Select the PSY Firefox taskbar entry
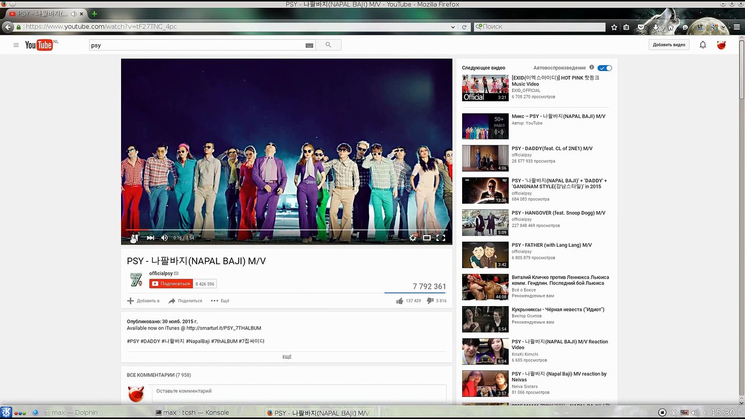Screen dimensions: 745x419 pyautogui.click(x=318, y=413)
